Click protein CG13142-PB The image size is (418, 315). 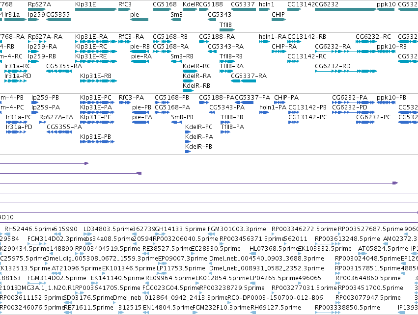coord(294,112)
